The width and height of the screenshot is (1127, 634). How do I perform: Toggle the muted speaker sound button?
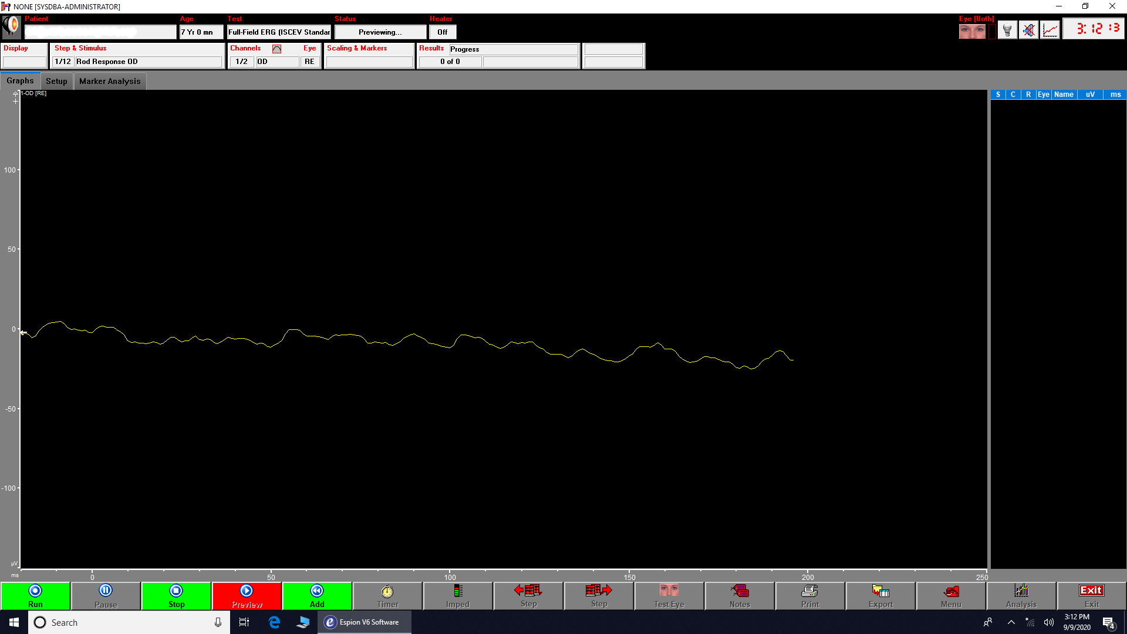[x=1028, y=30]
